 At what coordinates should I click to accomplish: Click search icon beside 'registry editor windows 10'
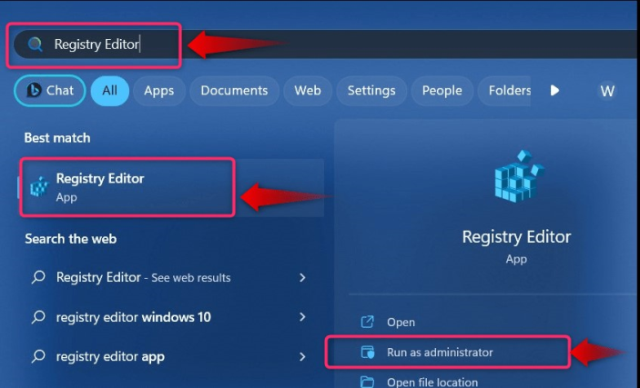(x=38, y=317)
